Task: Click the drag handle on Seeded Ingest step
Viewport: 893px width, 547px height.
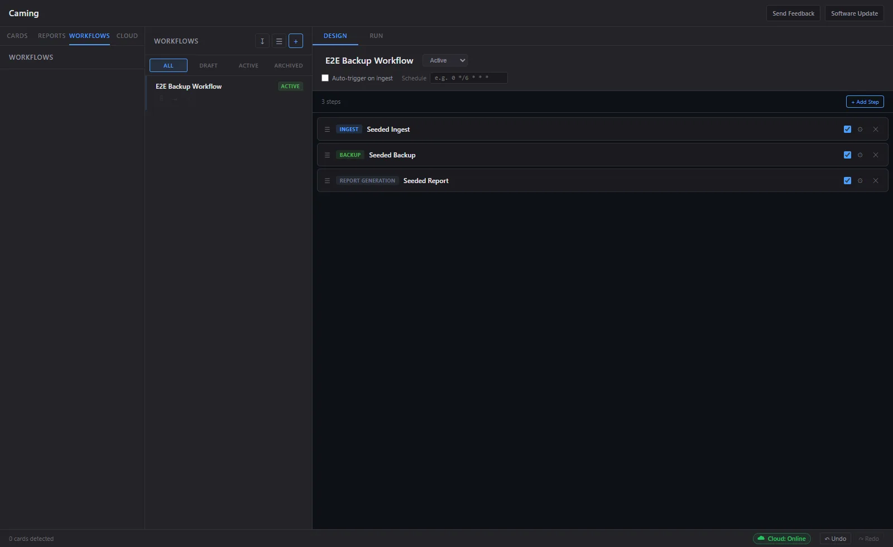Action: coord(328,129)
